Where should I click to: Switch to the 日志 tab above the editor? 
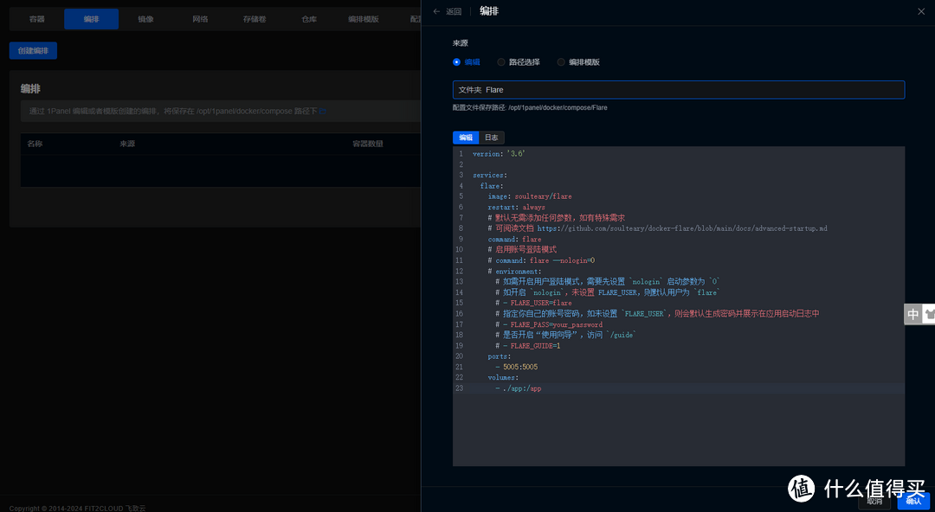coord(491,138)
